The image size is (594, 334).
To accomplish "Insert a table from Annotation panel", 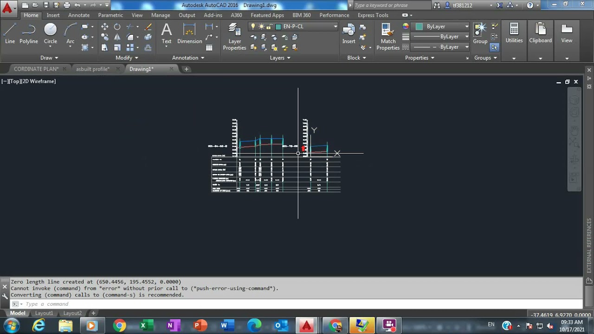I will click(x=209, y=47).
